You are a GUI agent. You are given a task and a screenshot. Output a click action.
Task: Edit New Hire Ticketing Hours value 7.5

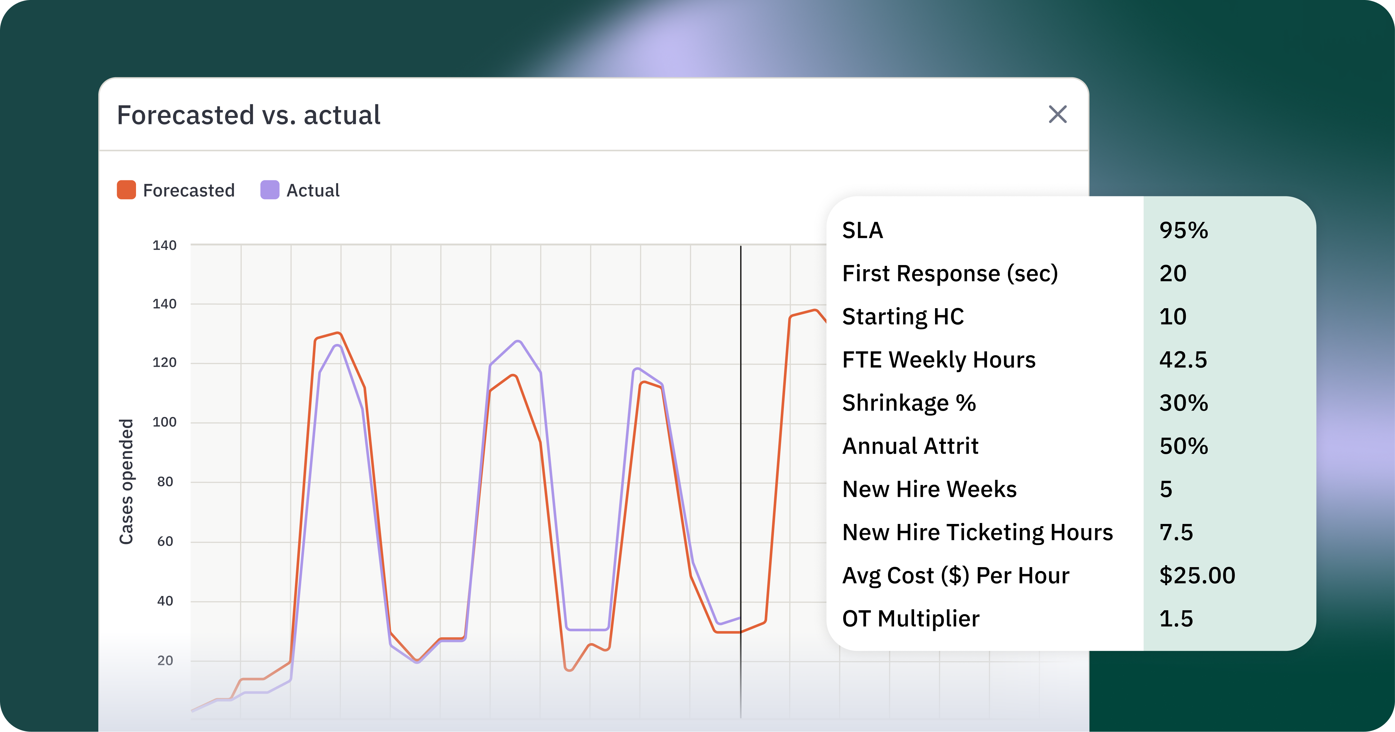[1176, 532]
